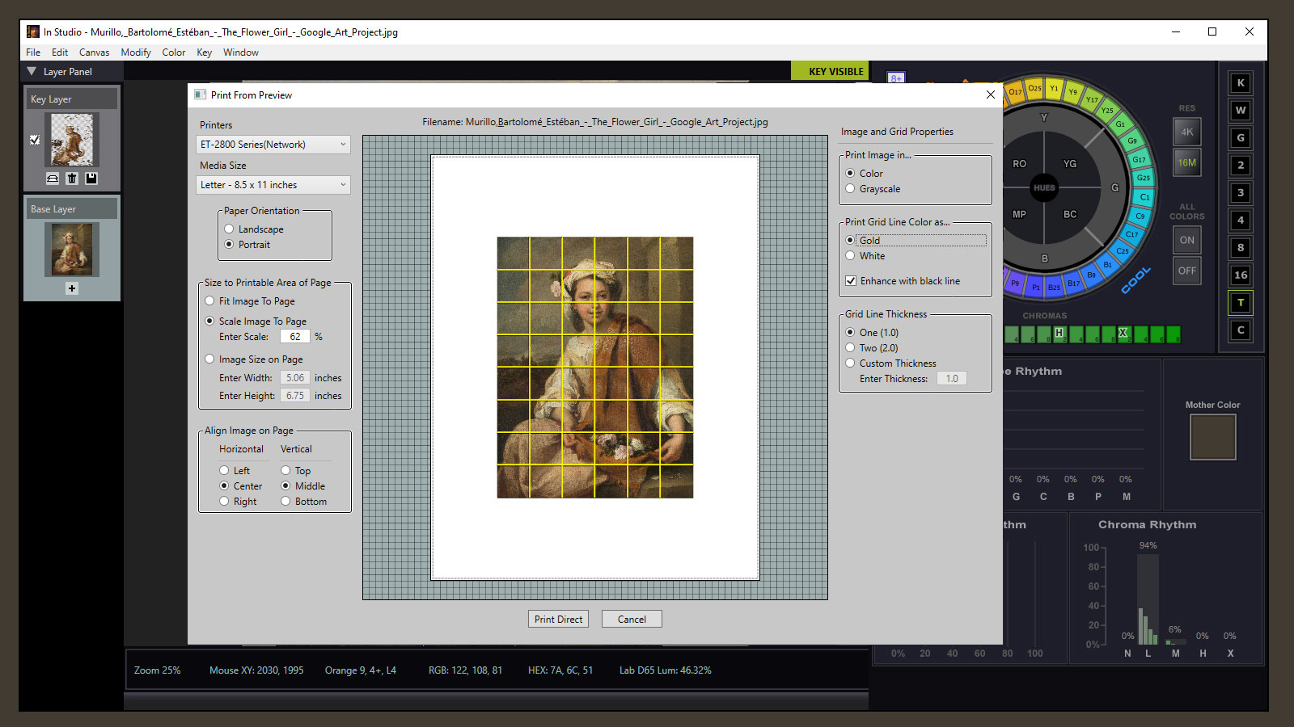
Task: Choose Image Size on Page option
Action: [209, 359]
